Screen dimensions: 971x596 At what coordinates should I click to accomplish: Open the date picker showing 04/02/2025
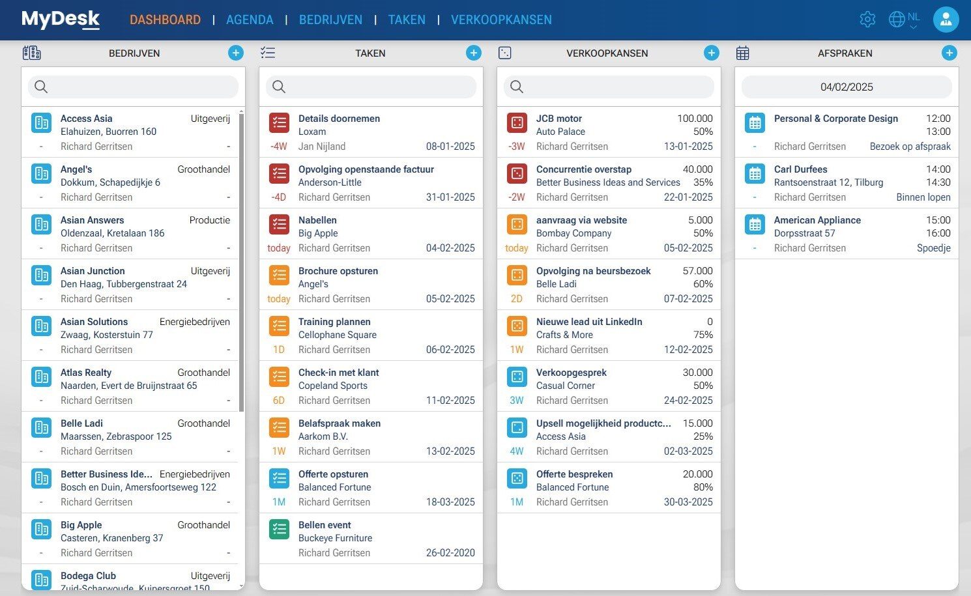[845, 87]
